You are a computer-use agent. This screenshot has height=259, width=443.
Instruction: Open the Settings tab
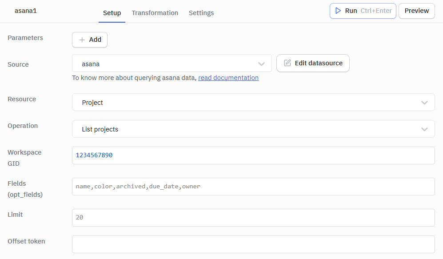[x=201, y=13]
